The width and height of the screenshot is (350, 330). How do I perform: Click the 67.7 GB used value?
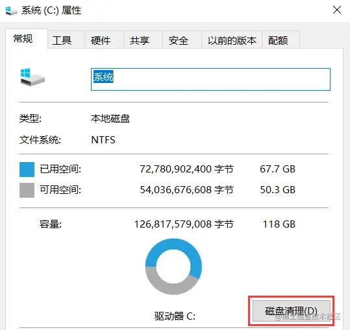click(277, 169)
